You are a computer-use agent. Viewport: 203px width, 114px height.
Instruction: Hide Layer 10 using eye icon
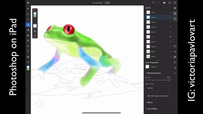click(x=170, y=47)
